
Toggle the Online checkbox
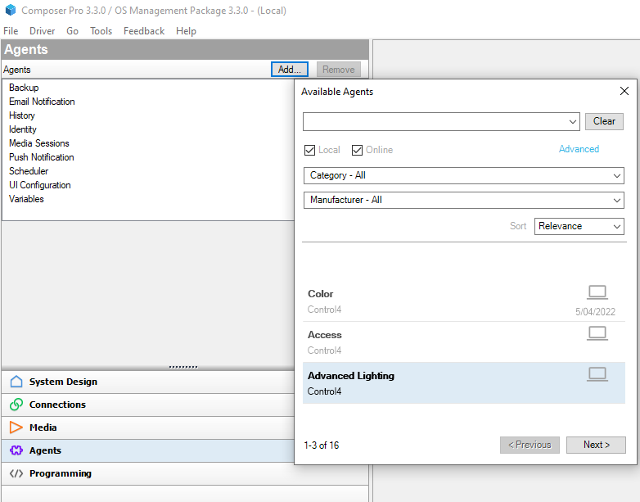point(357,151)
